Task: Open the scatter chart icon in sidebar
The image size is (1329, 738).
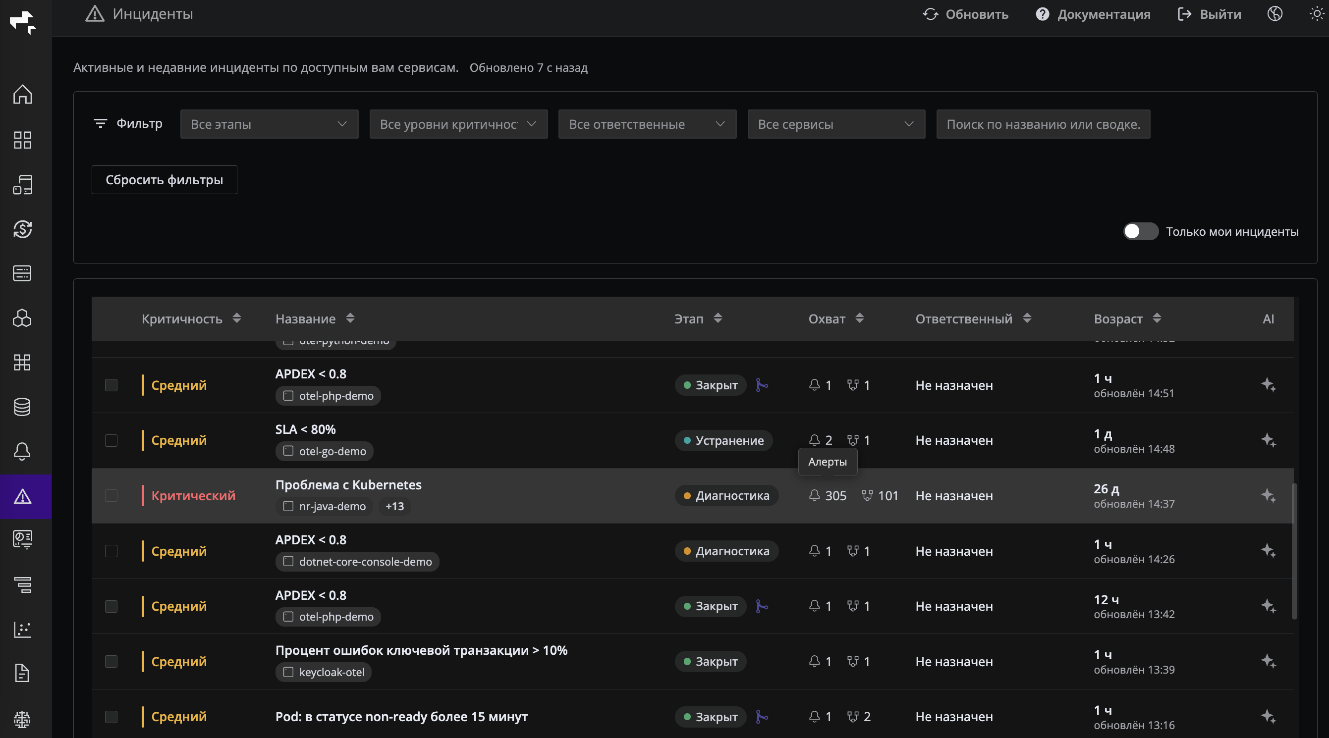Action: (x=22, y=629)
